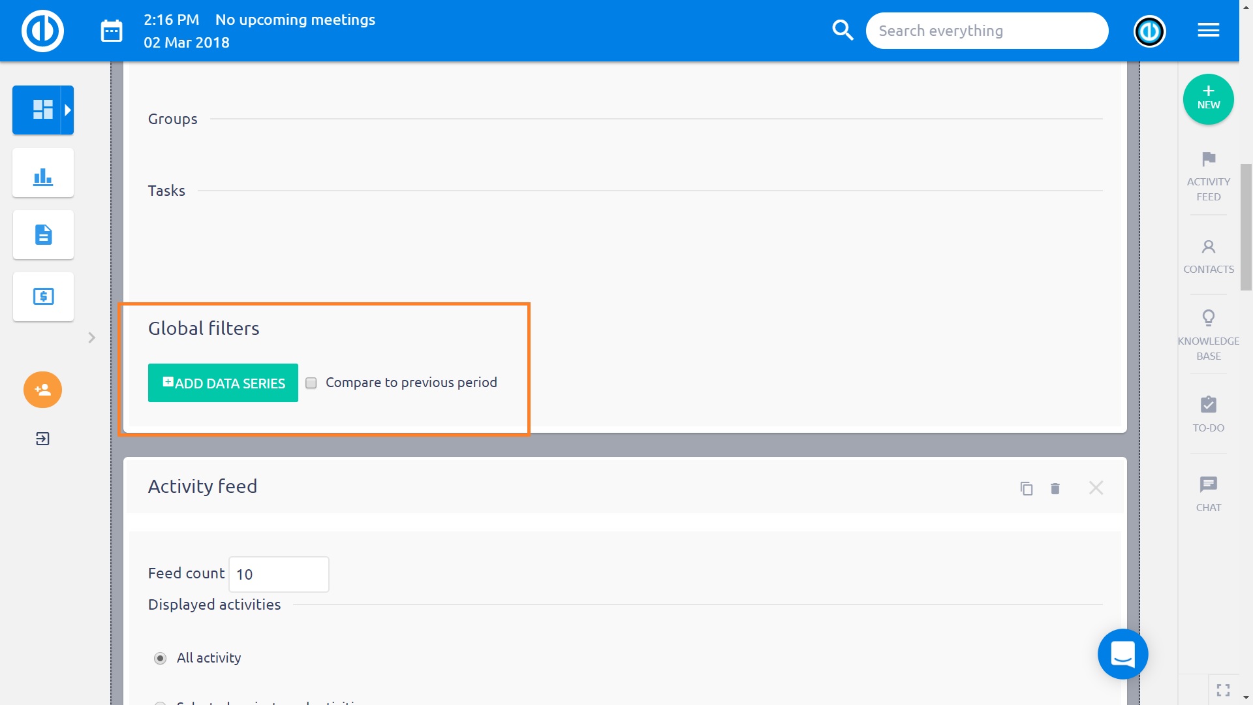Screen dimensions: 1253x705
Task: Click the search magnifier icon
Action: coord(843,31)
